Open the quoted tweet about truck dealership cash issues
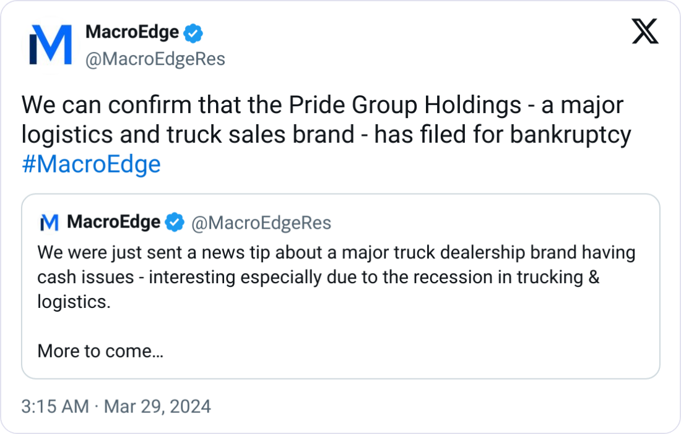 click(x=340, y=286)
